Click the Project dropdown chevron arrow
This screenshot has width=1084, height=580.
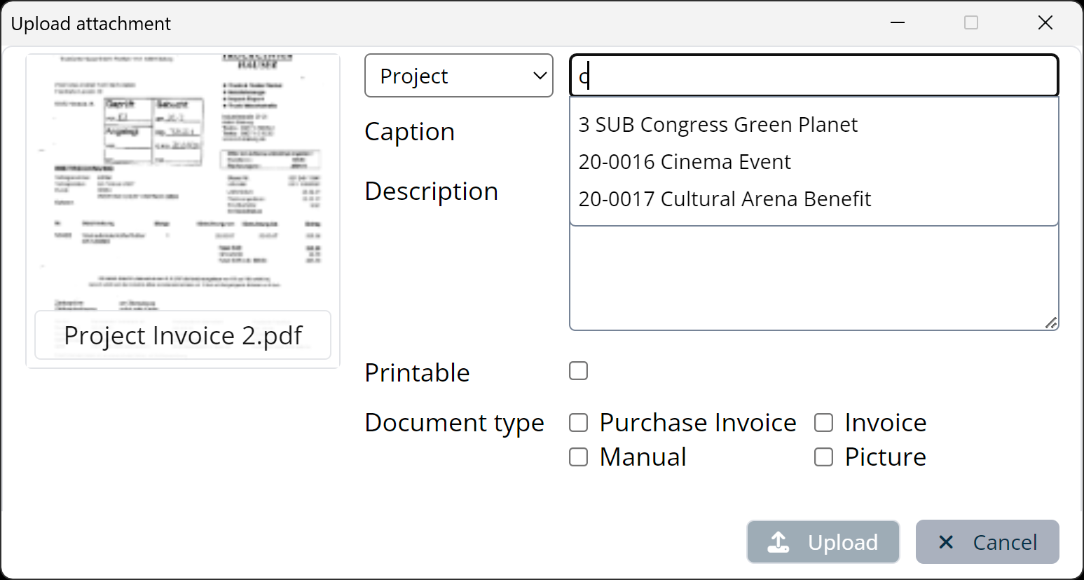pyautogui.click(x=540, y=76)
